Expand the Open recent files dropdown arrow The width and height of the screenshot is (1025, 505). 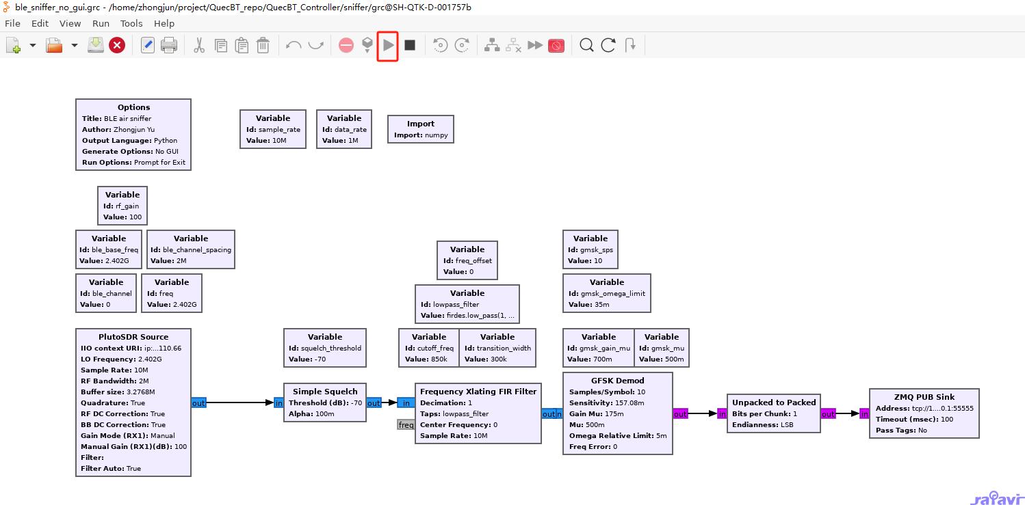[74, 46]
